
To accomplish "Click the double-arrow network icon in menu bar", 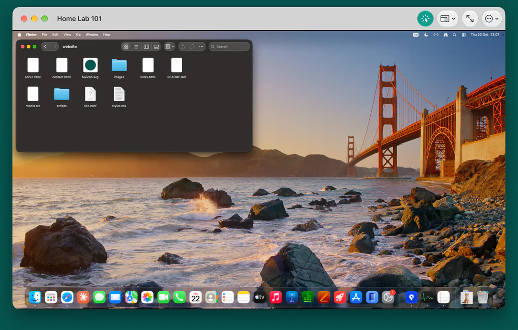I will click(436, 35).
